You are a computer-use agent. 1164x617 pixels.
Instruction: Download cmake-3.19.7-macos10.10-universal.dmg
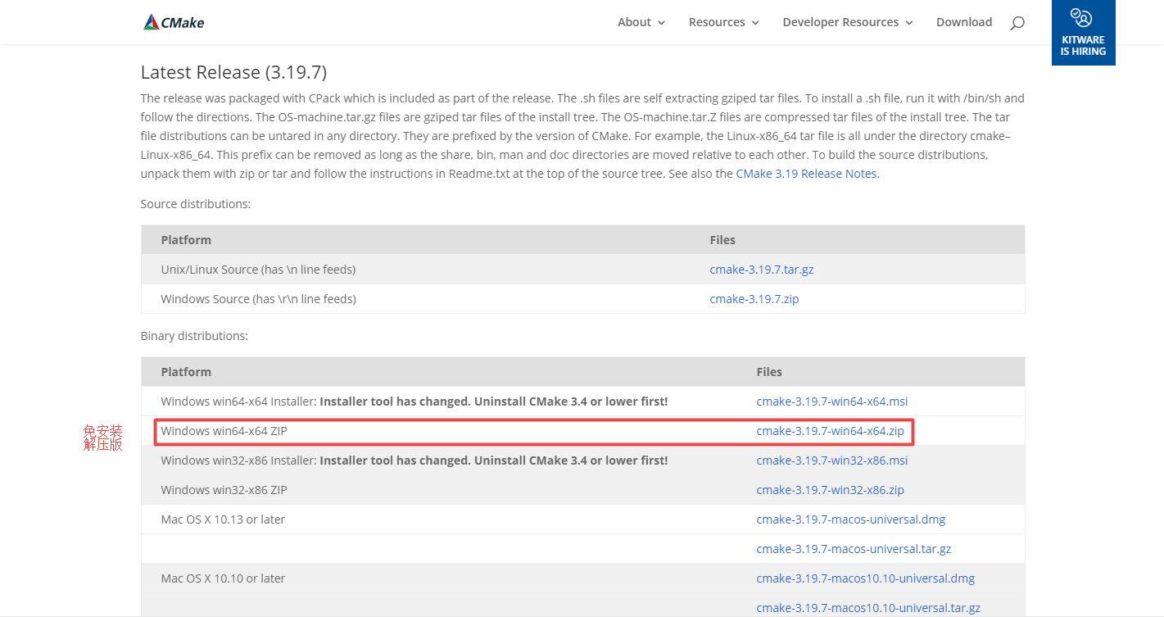pyautogui.click(x=865, y=578)
